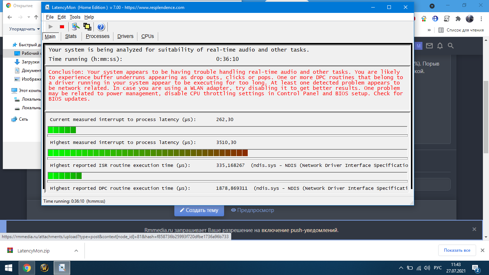Click the status bar 'Time running: 0:36:10' text

tap(74, 201)
